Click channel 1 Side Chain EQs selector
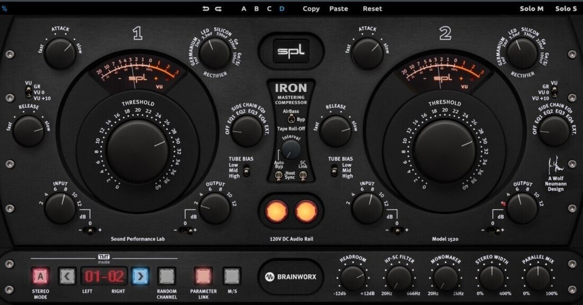 (x=246, y=131)
